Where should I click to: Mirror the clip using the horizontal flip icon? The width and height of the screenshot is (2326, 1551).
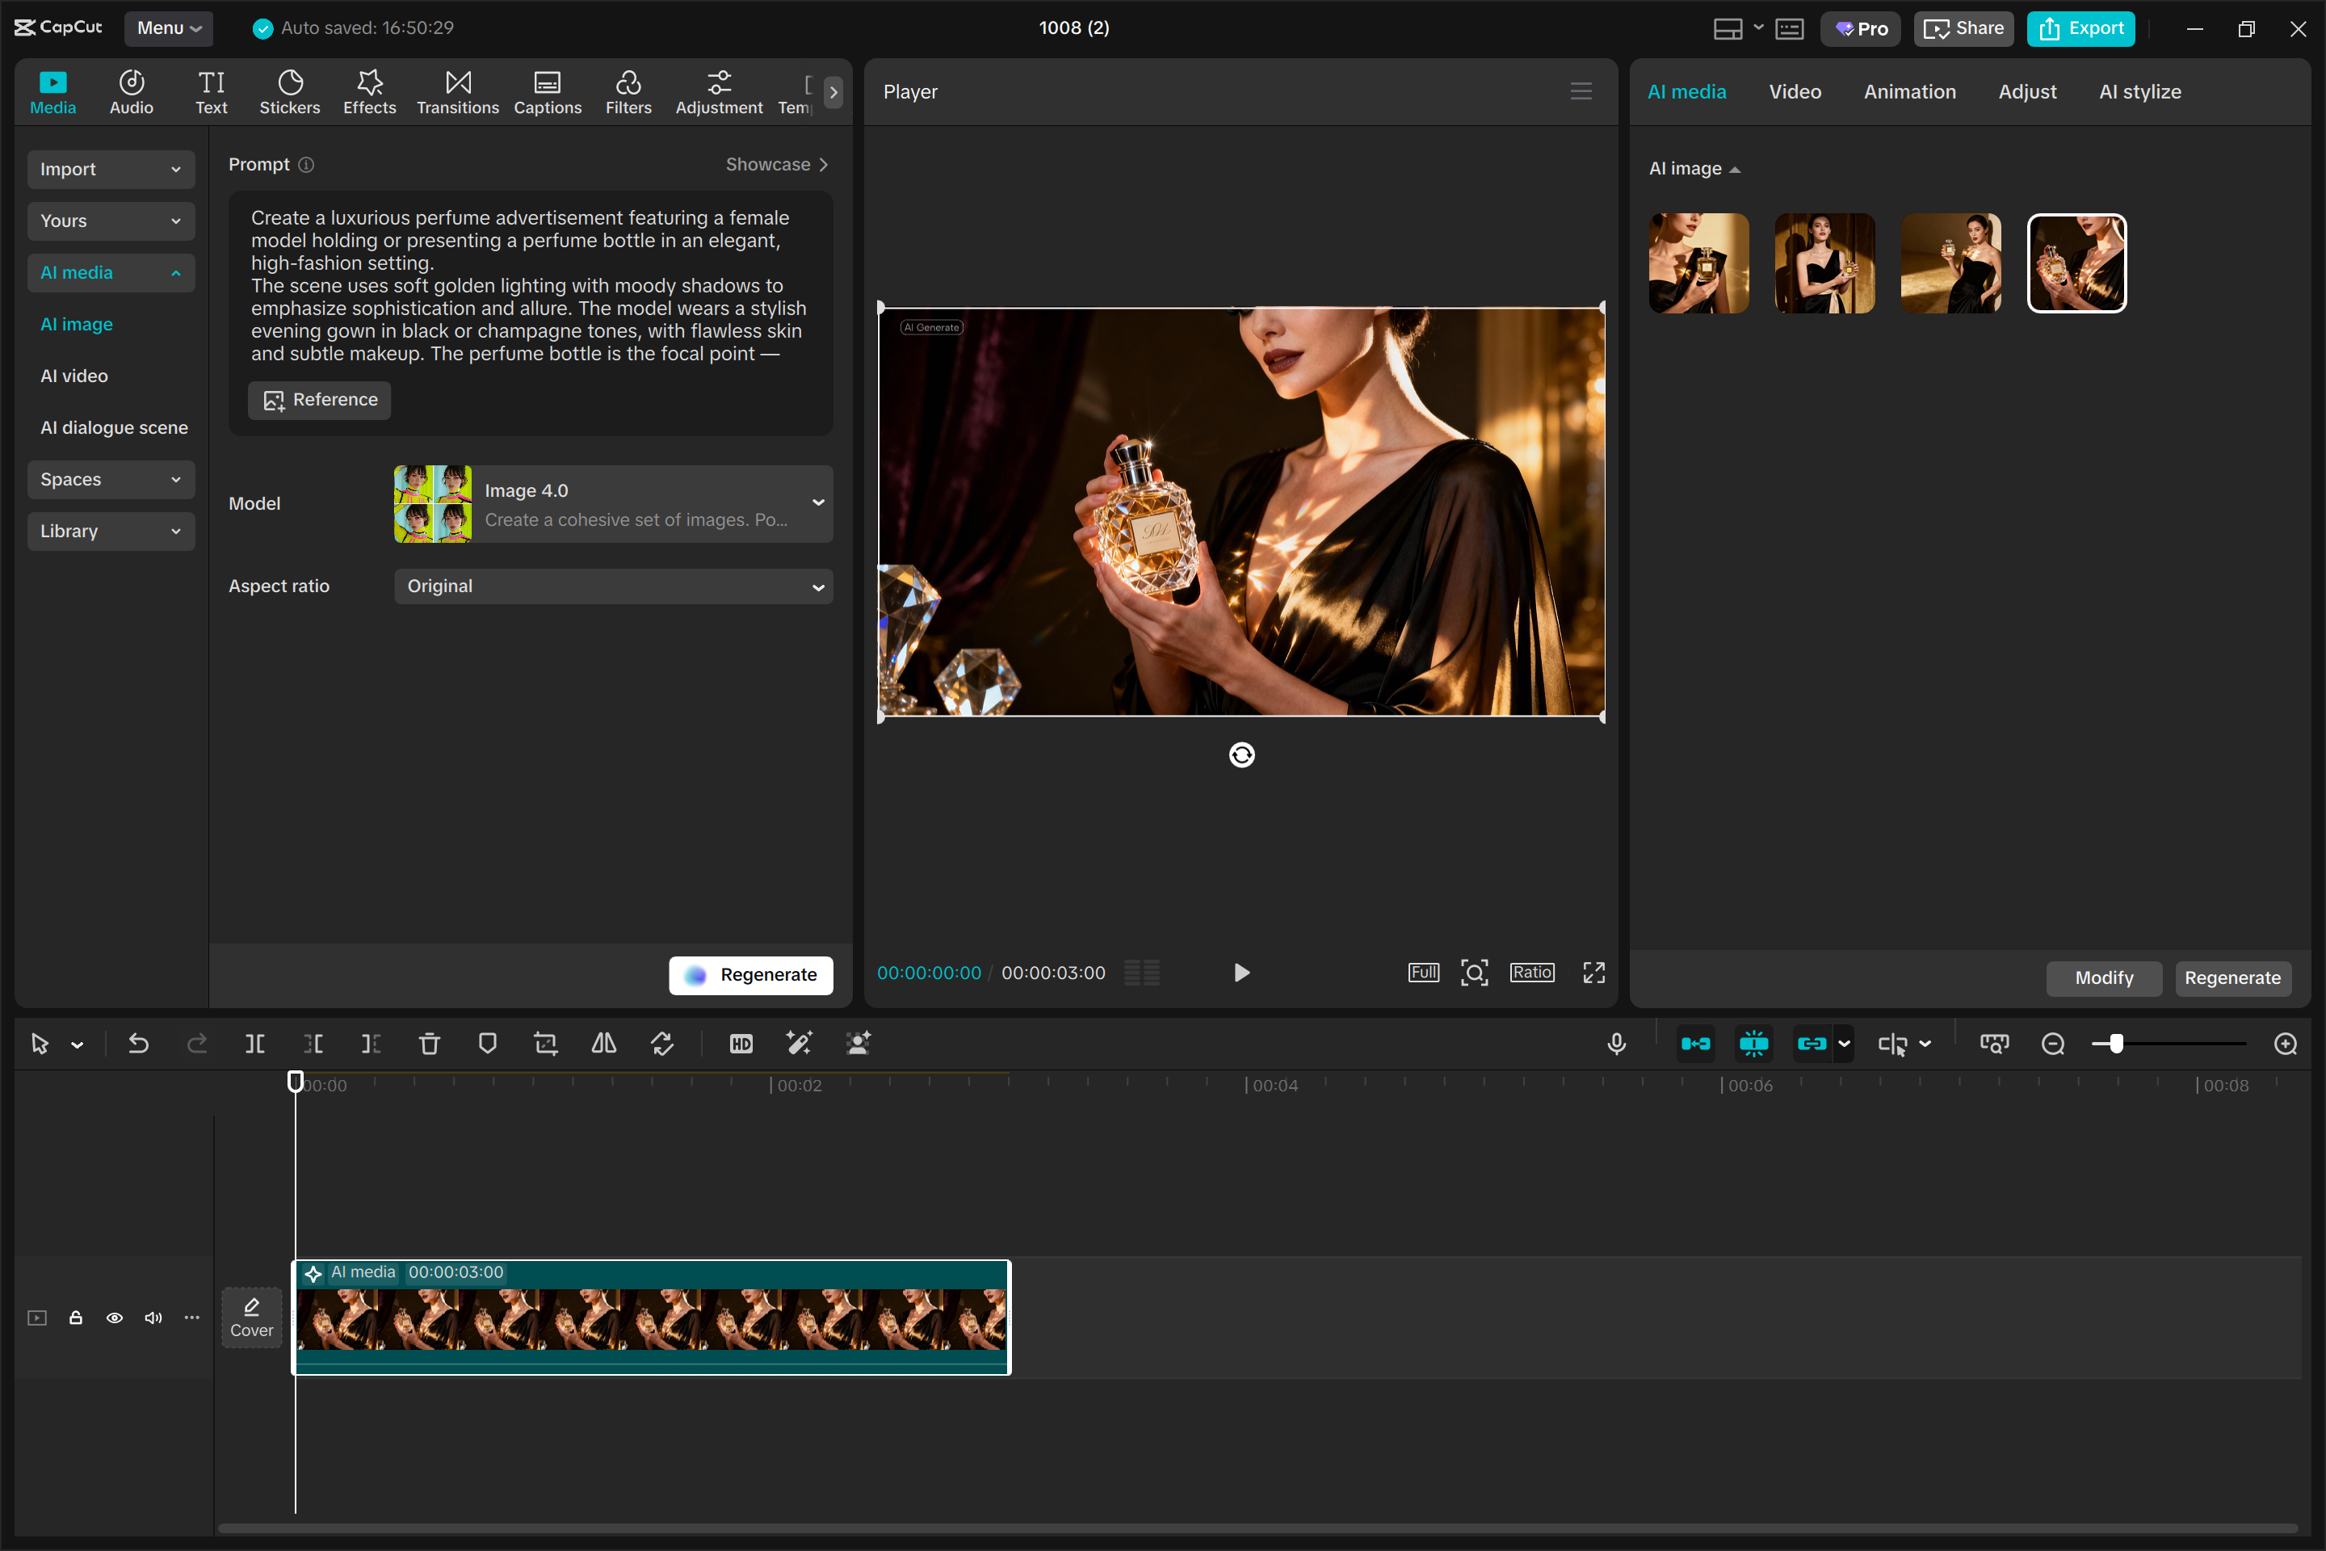(603, 1043)
